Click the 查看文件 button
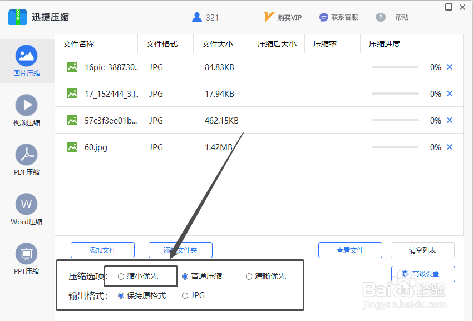The width and height of the screenshot is (473, 321). [350, 250]
